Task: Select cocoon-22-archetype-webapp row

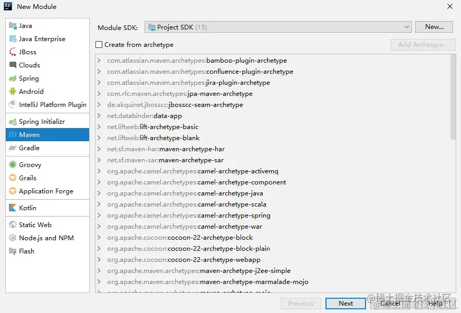Action: (273, 260)
